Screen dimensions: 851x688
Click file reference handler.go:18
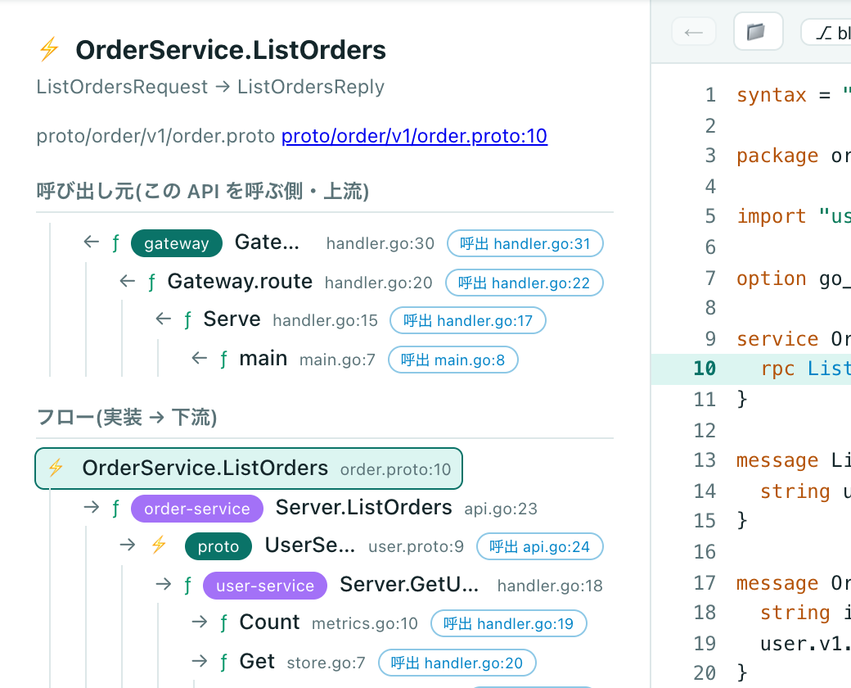click(550, 586)
